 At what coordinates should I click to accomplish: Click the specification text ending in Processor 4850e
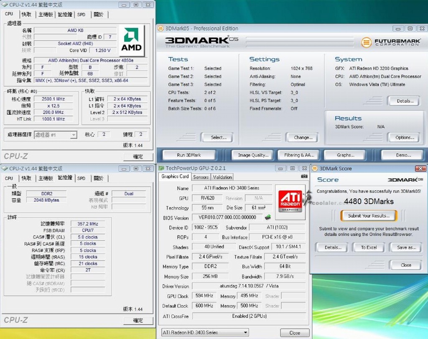pos(91,60)
